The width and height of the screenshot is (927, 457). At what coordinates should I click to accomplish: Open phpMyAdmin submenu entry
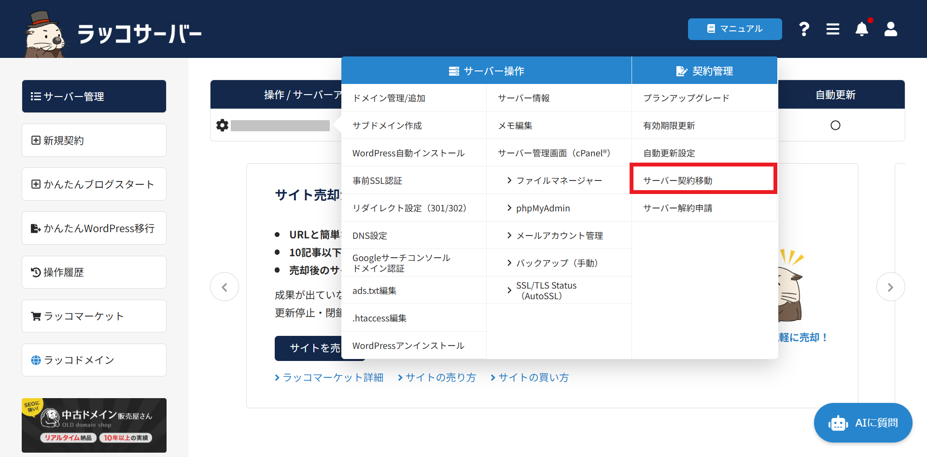[x=559, y=208]
